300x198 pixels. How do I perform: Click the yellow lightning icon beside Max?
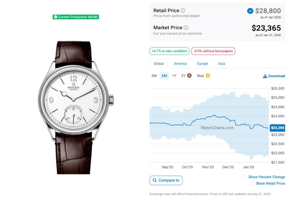pyautogui.click(x=208, y=76)
